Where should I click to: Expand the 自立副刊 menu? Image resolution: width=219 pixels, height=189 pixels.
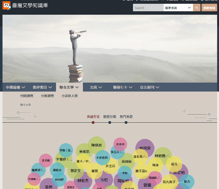tap(150, 87)
